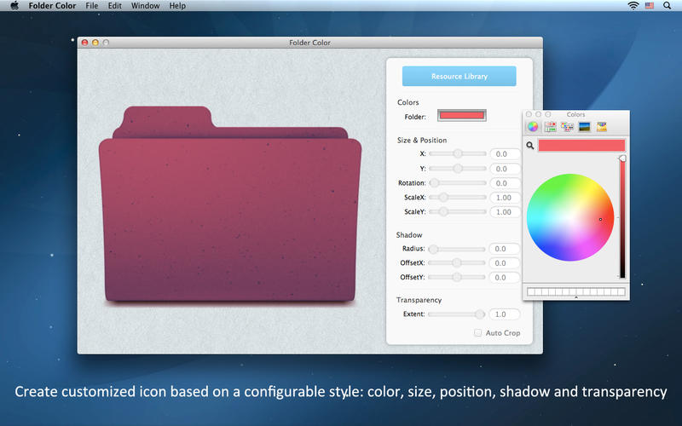Open the Help menu

tap(177, 6)
